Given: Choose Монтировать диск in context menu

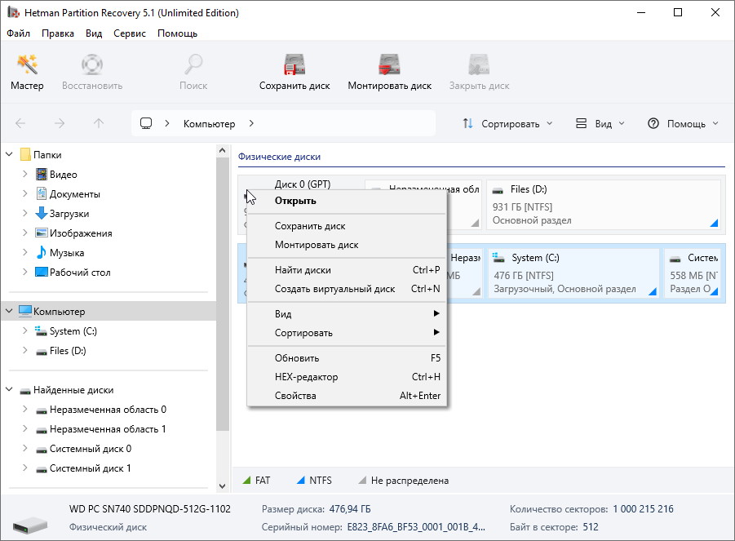Looking at the screenshot, I should click(347, 245).
